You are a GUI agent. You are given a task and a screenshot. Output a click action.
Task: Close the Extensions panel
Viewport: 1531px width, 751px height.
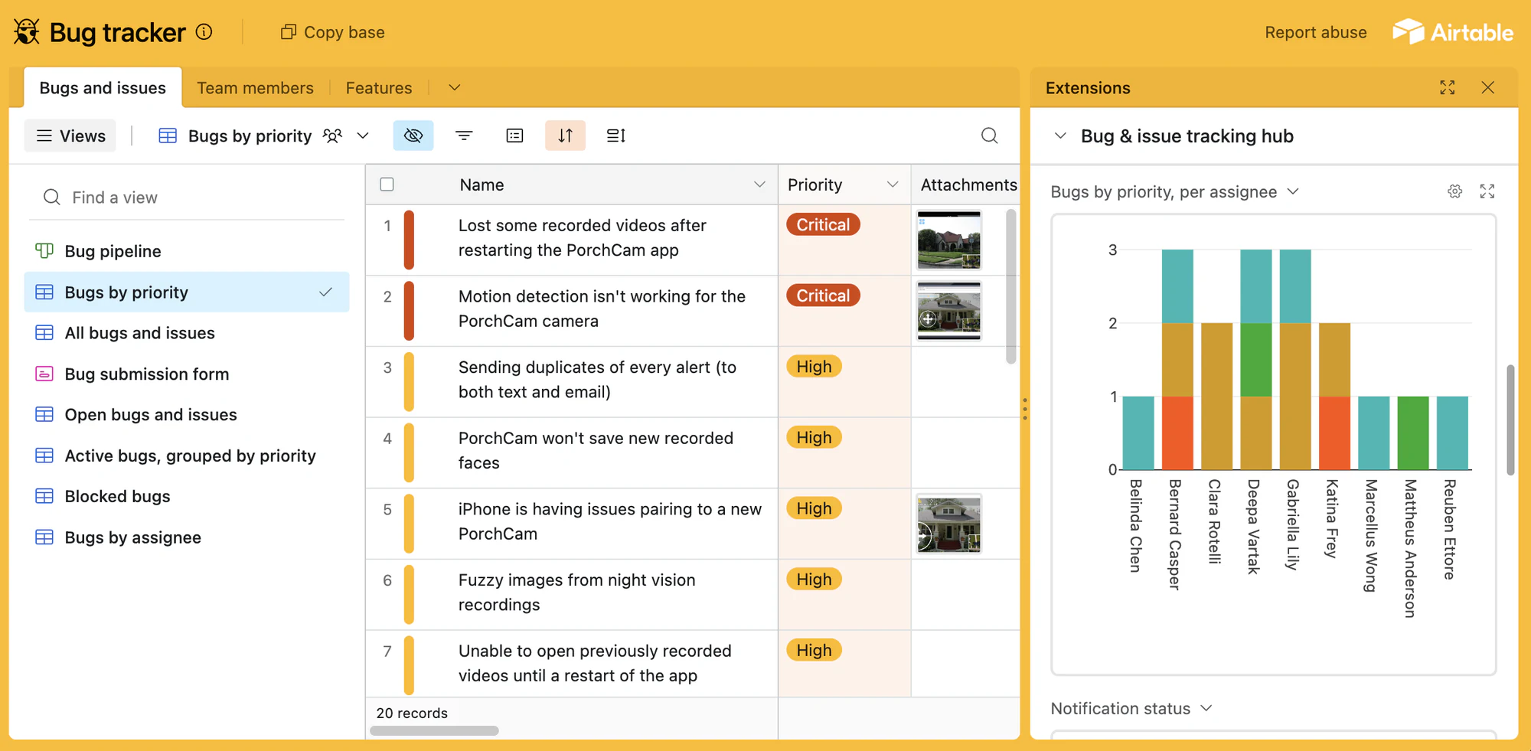coord(1488,87)
